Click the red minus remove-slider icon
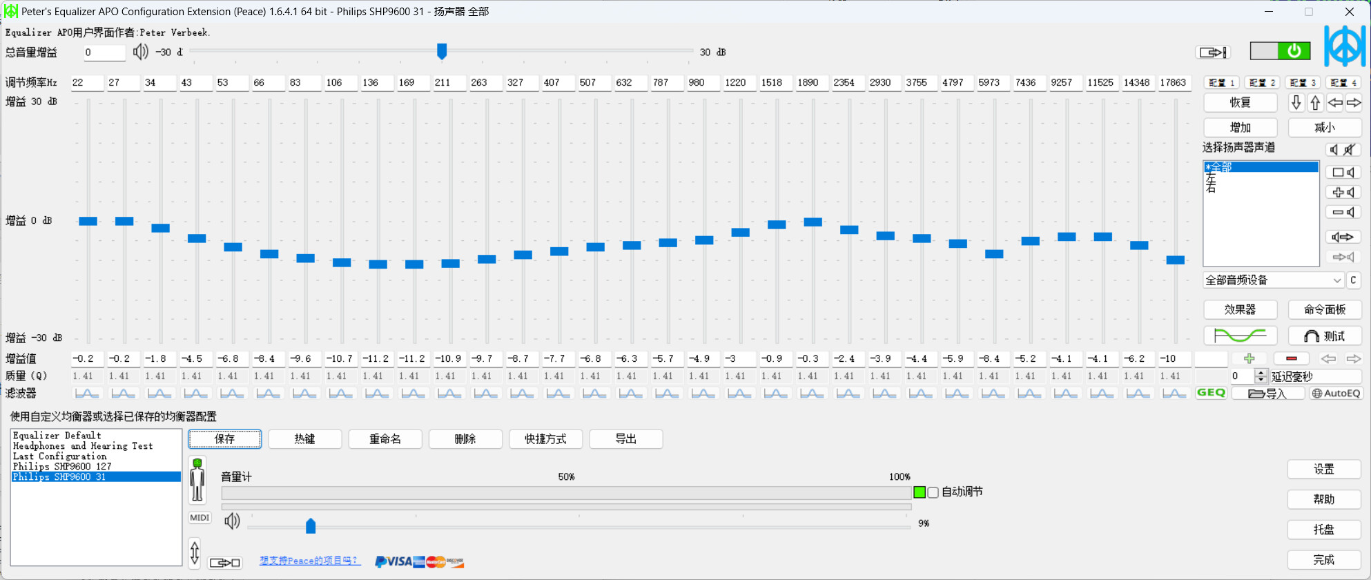 [1292, 358]
